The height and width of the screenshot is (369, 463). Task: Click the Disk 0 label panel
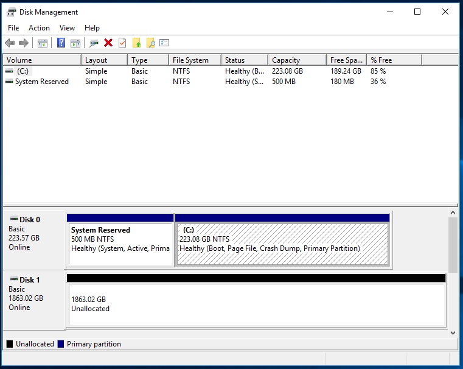(x=34, y=240)
